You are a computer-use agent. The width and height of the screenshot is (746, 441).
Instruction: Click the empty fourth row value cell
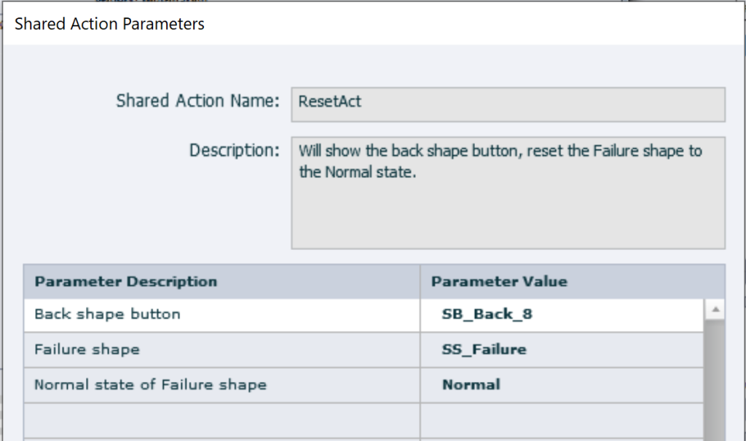point(562,420)
